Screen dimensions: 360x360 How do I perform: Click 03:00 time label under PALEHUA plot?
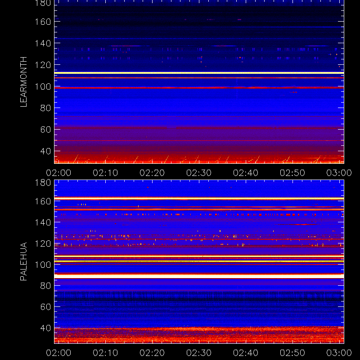click(339, 353)
